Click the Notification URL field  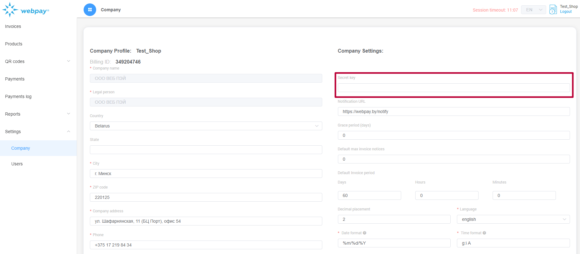pyautogui.click(x=453, y=111)
